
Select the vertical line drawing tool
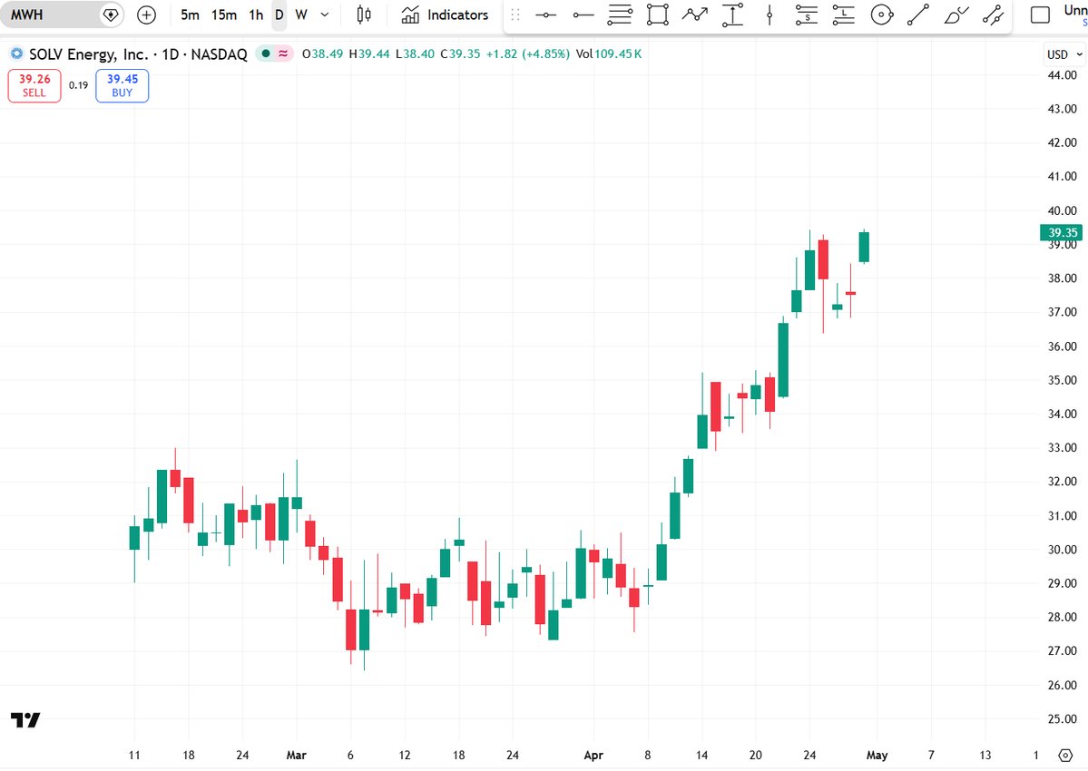[x=769, y=15]
